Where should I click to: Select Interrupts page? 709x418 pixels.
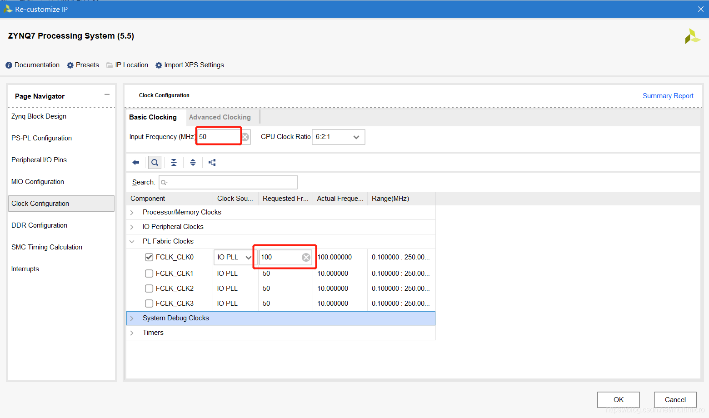click(61, 269)
